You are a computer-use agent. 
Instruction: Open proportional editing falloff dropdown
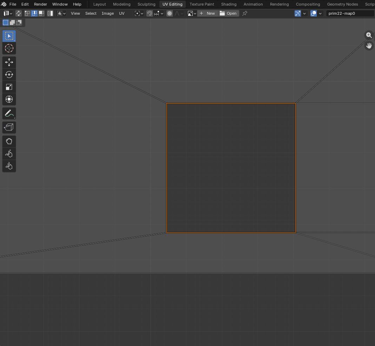pyautogui.click(x=179, y=13)
